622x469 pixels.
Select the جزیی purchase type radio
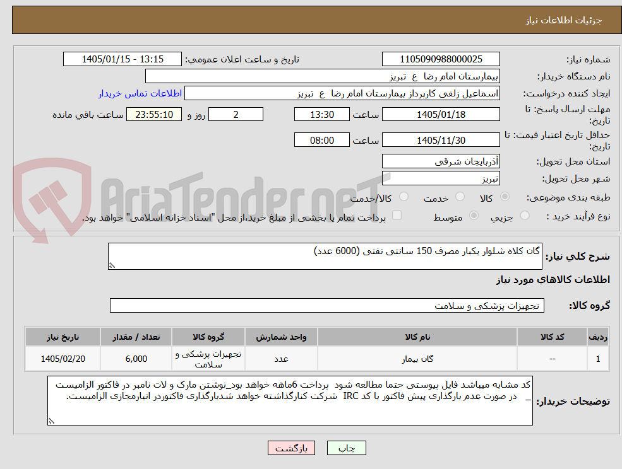pos(525,216)
